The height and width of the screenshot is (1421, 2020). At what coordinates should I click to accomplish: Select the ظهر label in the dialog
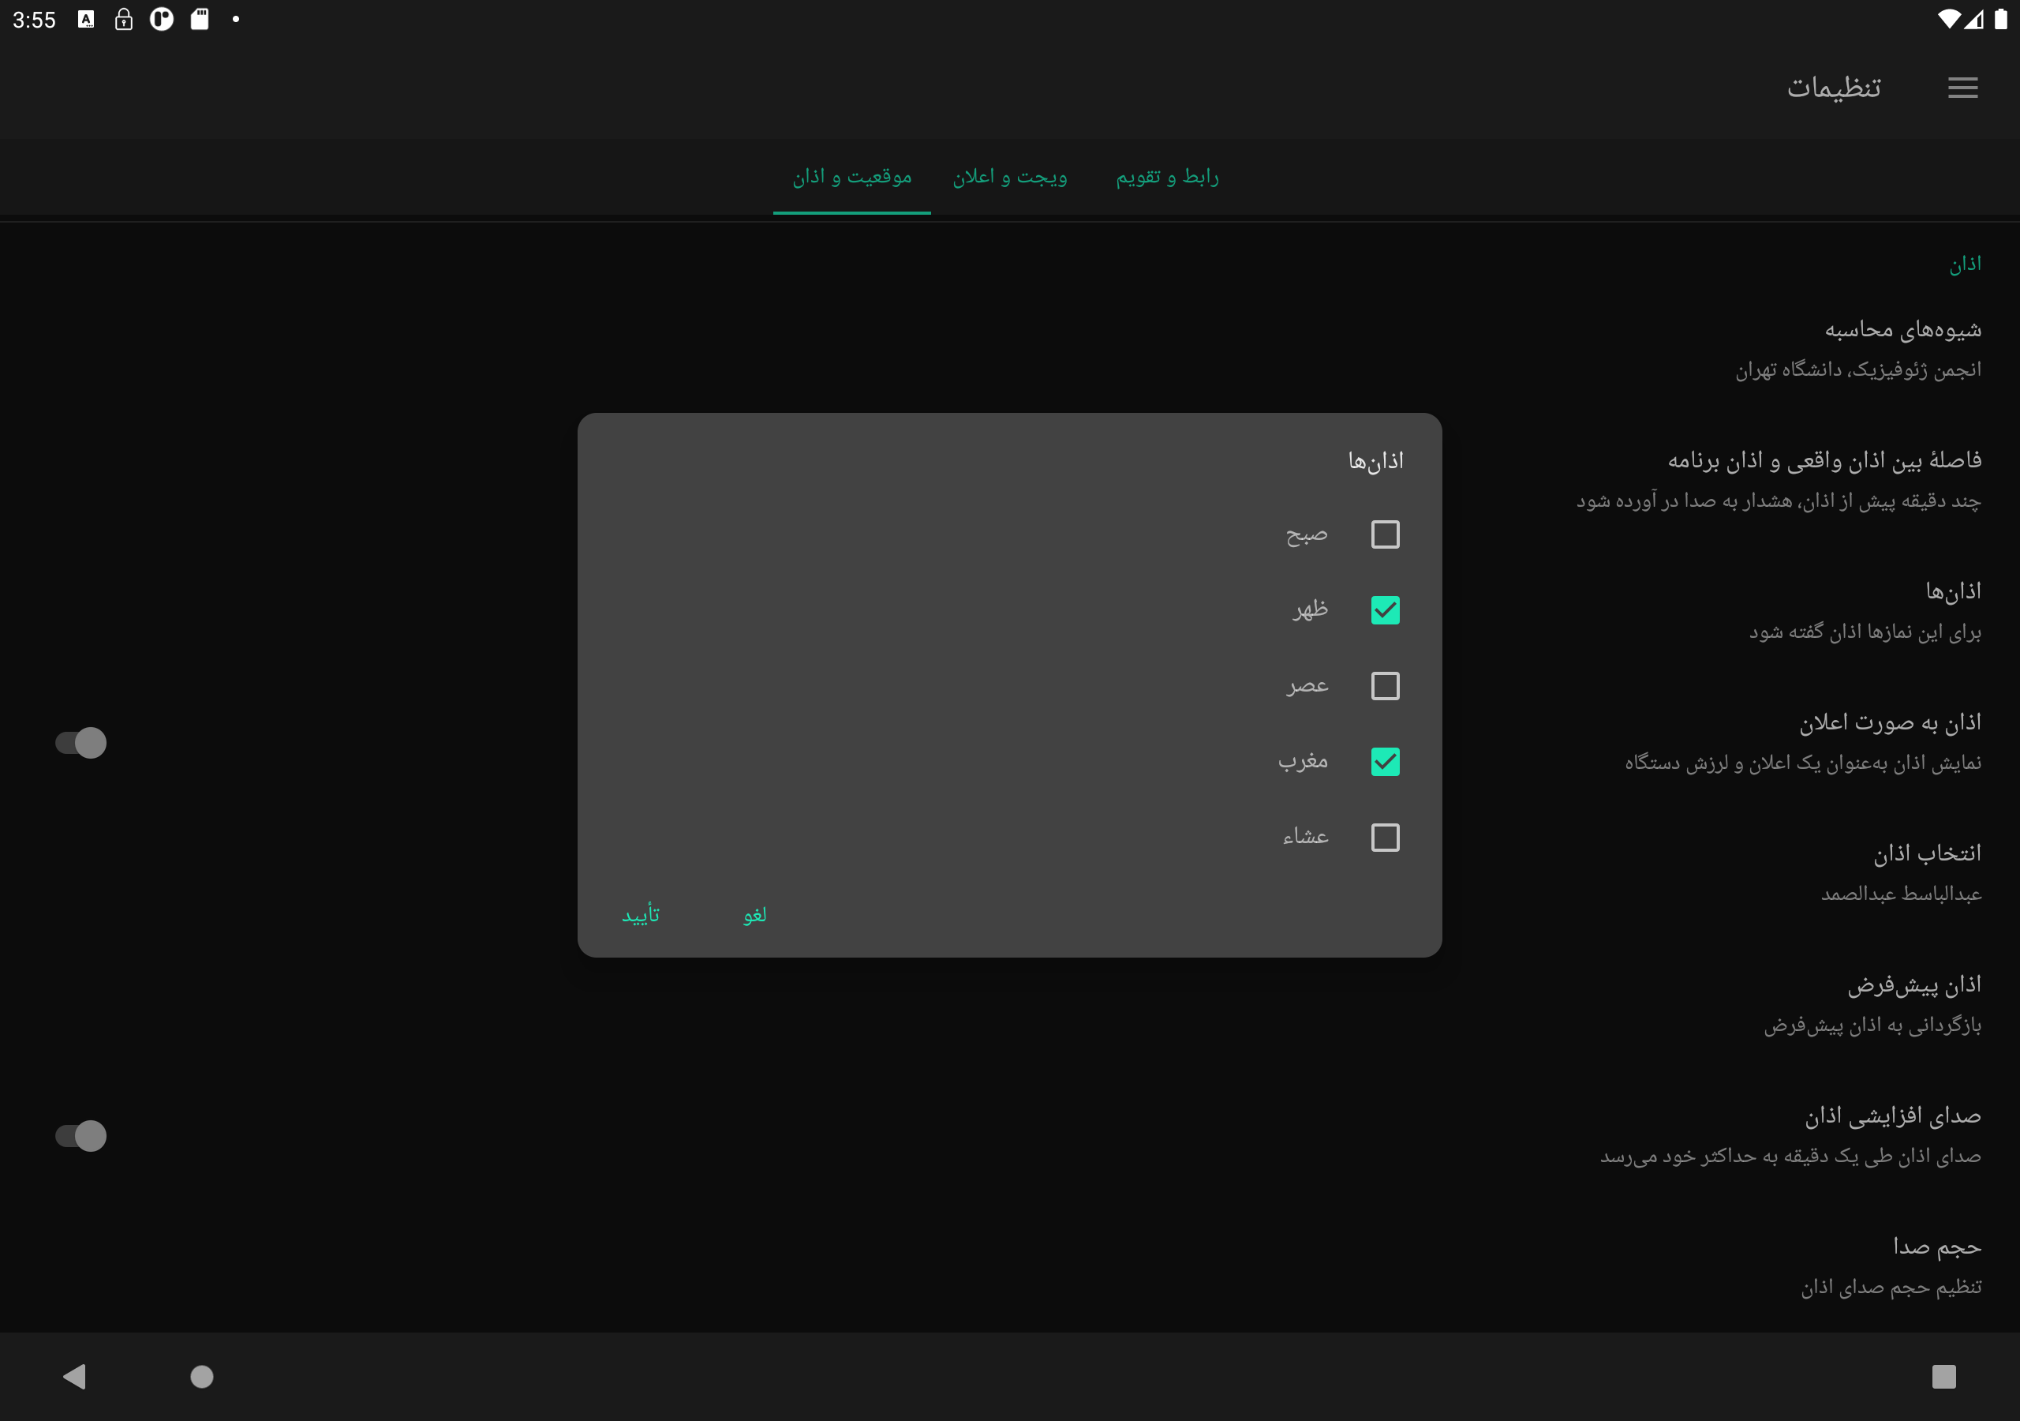point(1310,609)
